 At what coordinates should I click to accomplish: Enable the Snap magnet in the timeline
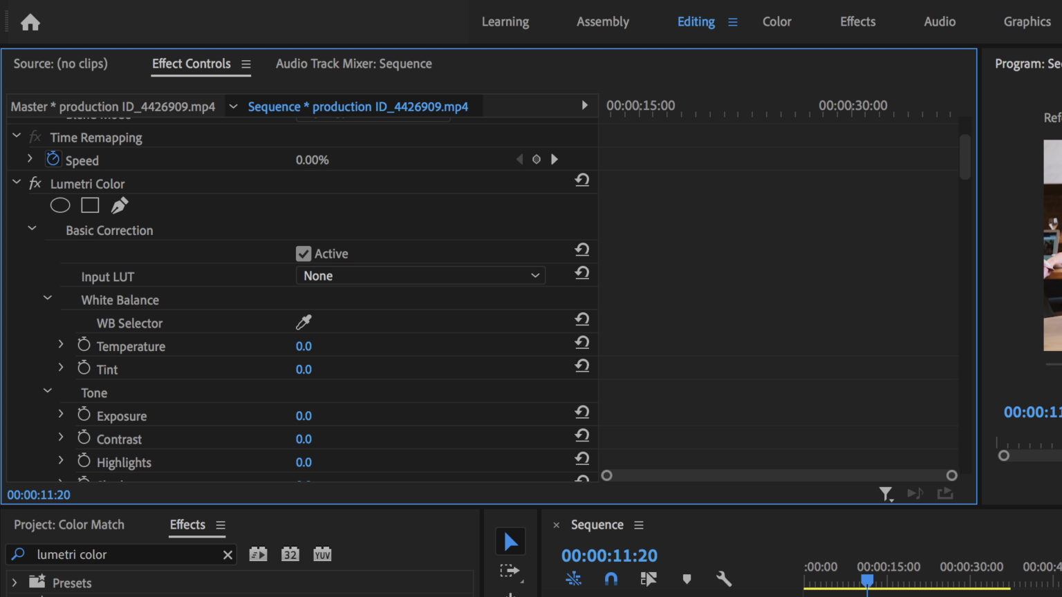(x=611, y=578)
